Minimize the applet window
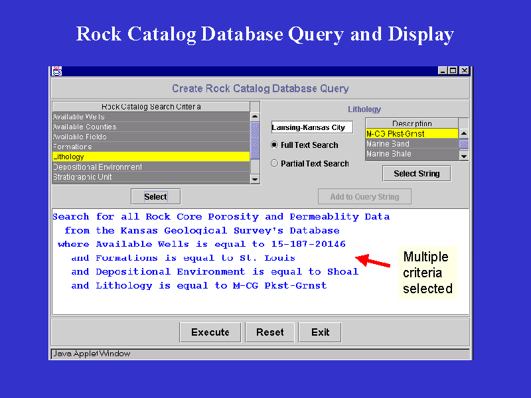531x398 pixels. pyautogui.click(x=442, y=70)
